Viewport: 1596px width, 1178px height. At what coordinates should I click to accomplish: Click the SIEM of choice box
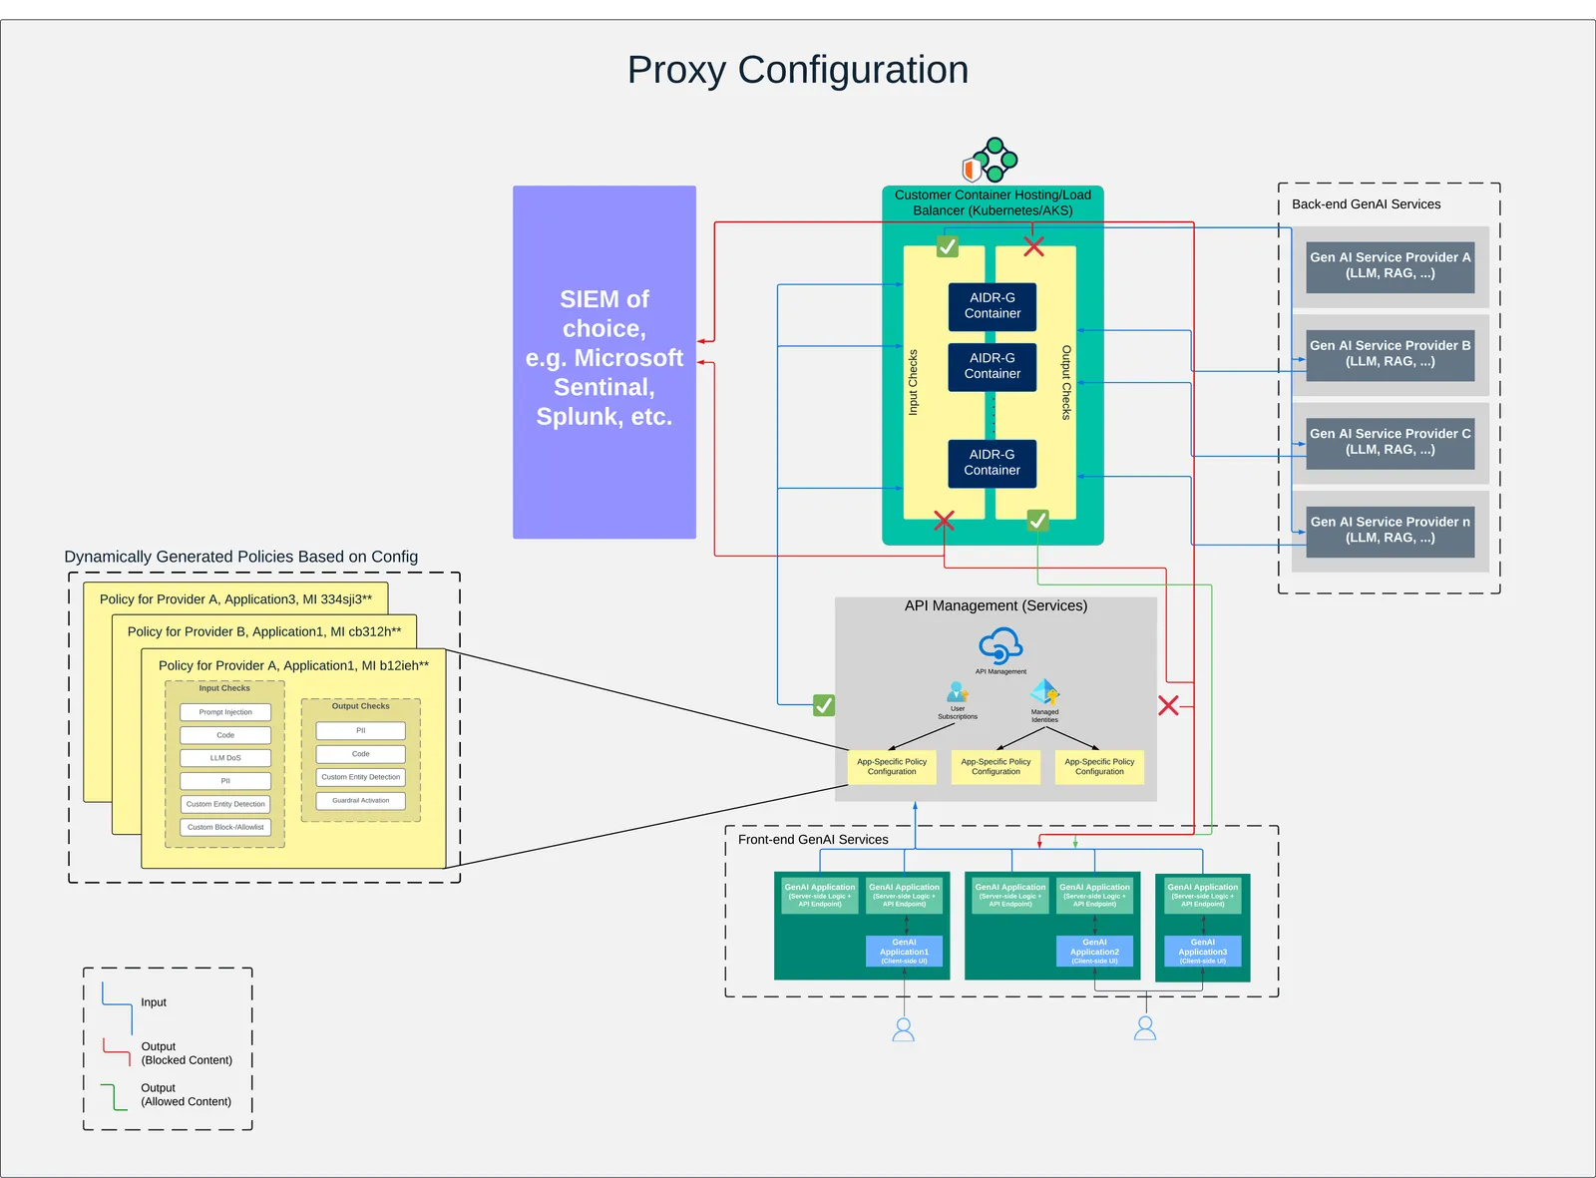pos(604,362)
